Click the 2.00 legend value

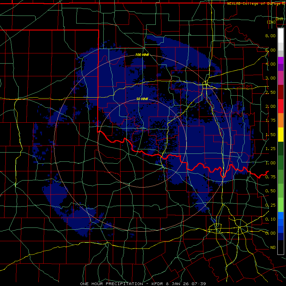270,106
